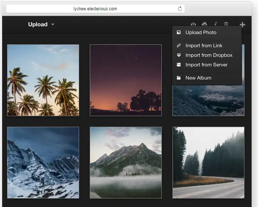
Task: Select Import from Link
Action: (x=207, y=45)
